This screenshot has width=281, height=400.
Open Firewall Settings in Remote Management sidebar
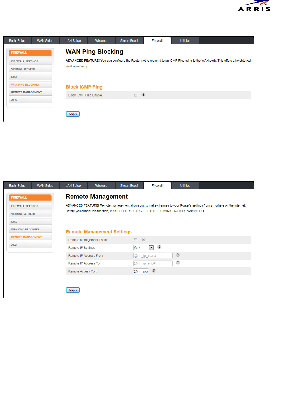[30, 206]
